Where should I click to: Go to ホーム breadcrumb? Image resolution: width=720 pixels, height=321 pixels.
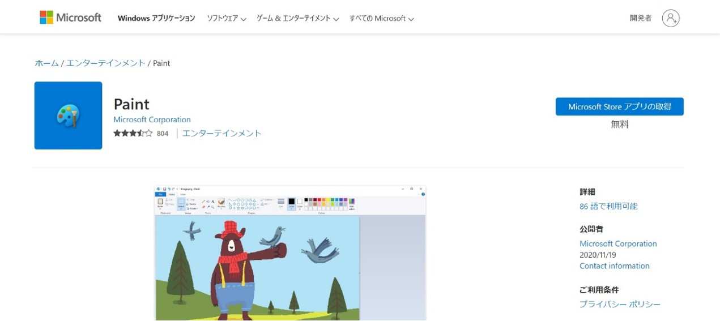tap(46, 63)
